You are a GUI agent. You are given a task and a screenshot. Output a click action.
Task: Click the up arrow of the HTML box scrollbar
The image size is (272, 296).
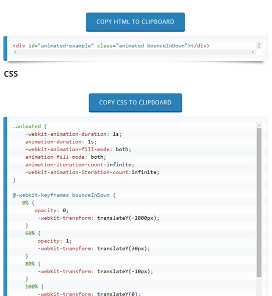pyautogui.click(x=259, y=44)
